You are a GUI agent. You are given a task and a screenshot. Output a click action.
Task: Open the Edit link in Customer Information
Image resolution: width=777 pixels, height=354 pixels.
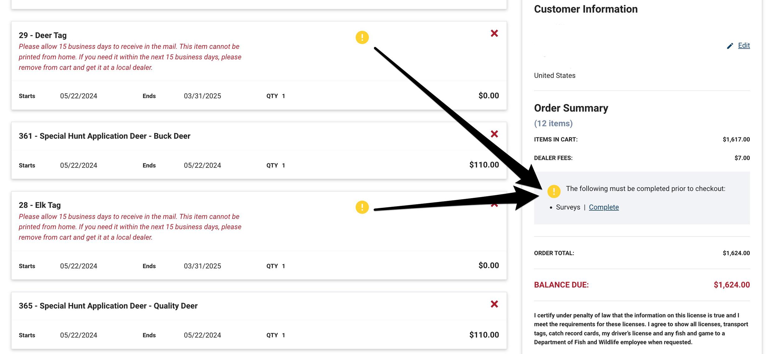744,45
